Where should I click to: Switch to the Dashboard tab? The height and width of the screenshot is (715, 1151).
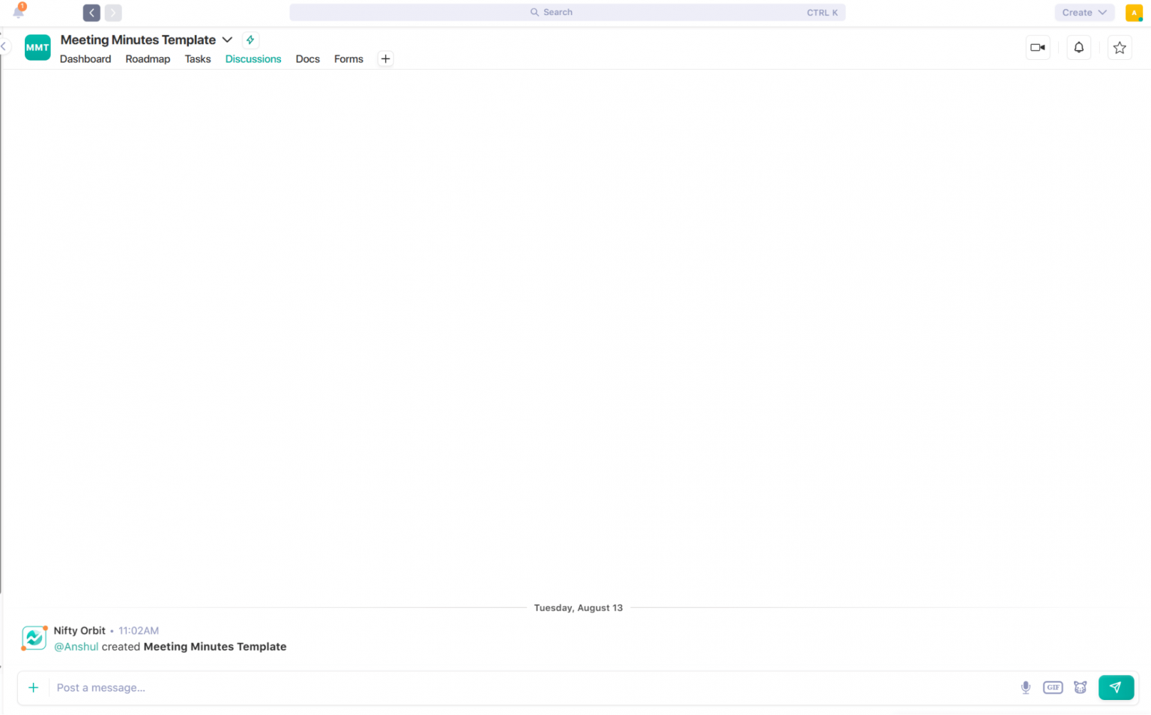tap(85, 59)
